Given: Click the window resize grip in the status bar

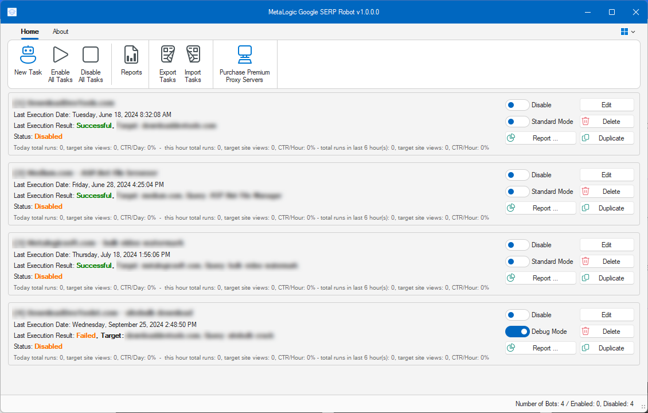Looking at the screenshot, I should (x=643, y=407).
